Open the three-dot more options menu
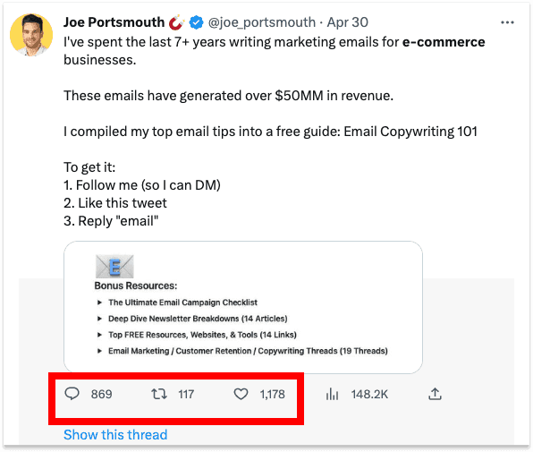The image size is (533, 452). pyautogui.click(x=507, y=22)
